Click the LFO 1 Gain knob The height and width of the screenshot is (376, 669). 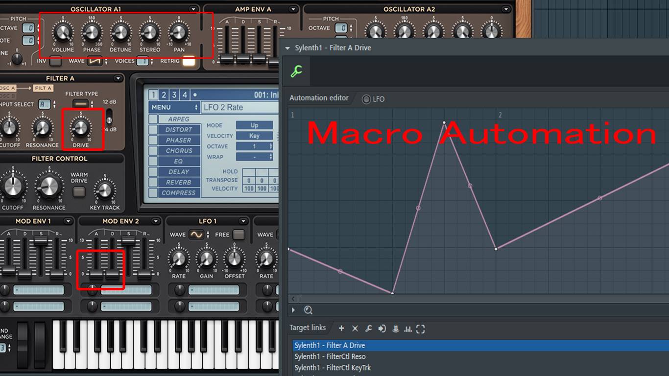[x=207, y=258]
